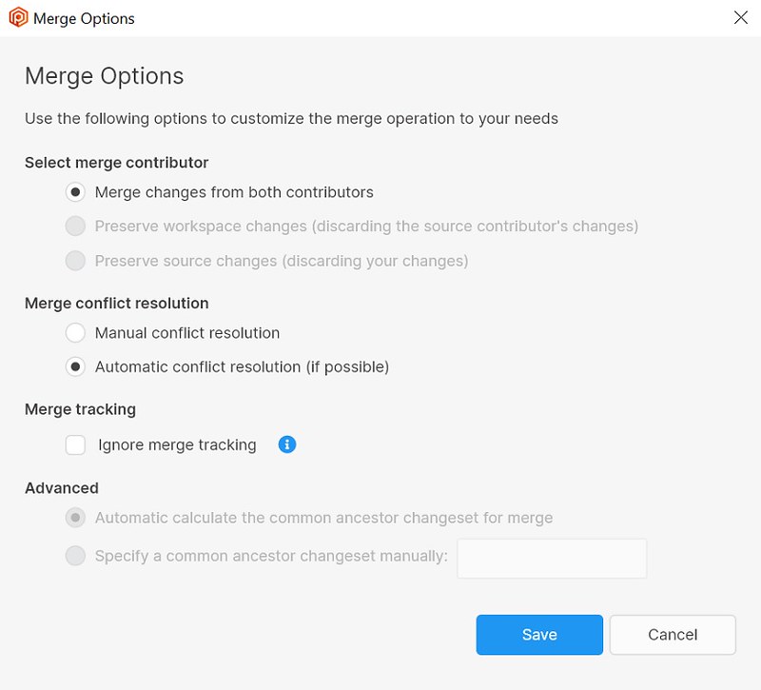Viewport: 761px width, 690px height.
Task: Click the description text about customizing merge
Action: [291, 119]
